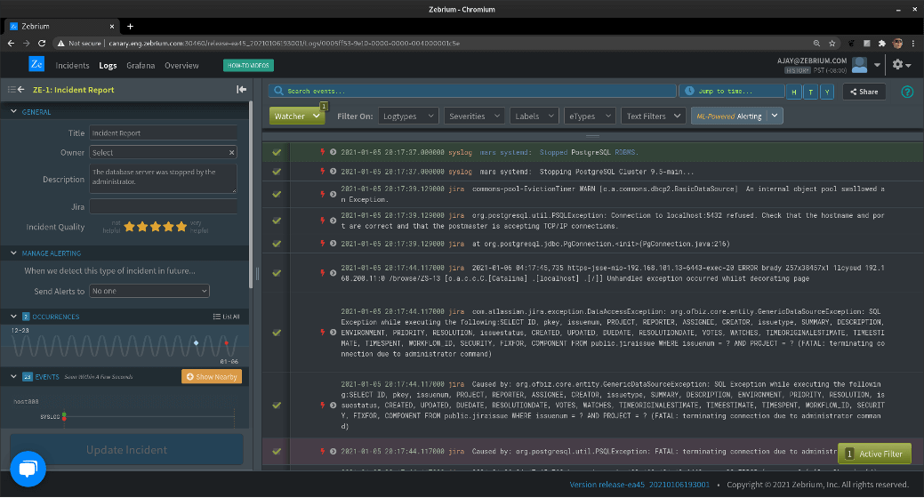Bookmark this page with the star icon

(x=832, y=43)
